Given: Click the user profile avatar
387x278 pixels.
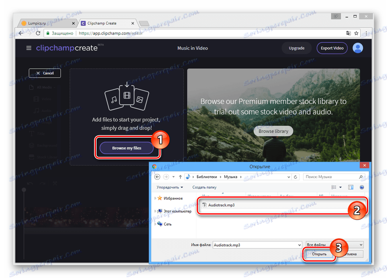Looking at the screenshot, I should tap(358, 48).
